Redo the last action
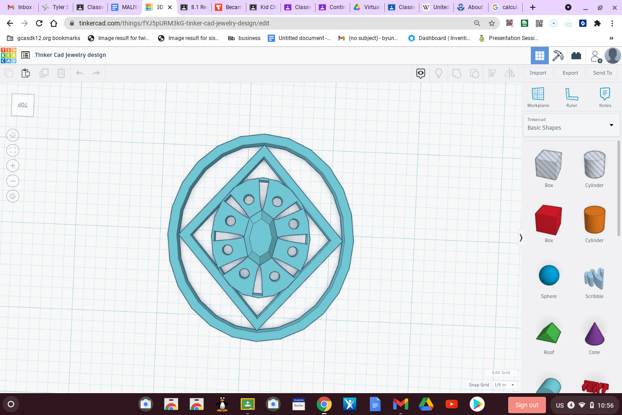Image resolution: width=622 pixels, height=415 pixels. pos(96,73)
